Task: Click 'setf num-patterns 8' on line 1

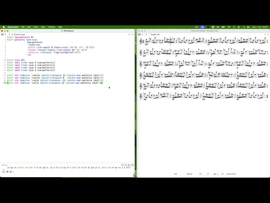Action: coord(21,37)
